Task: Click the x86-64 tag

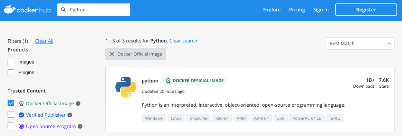Action: pyautogui.click(x=222, y=118)
